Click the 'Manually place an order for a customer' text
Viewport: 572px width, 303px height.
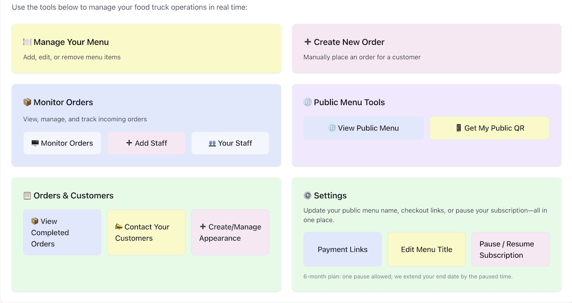[x=362, y=57]
